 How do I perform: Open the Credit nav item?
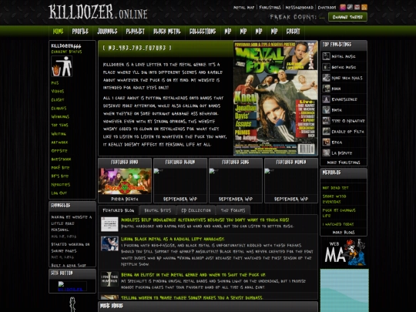tap(293, 32)
